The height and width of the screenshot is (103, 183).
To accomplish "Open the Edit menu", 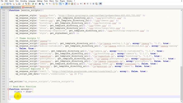I will (6, 1).
